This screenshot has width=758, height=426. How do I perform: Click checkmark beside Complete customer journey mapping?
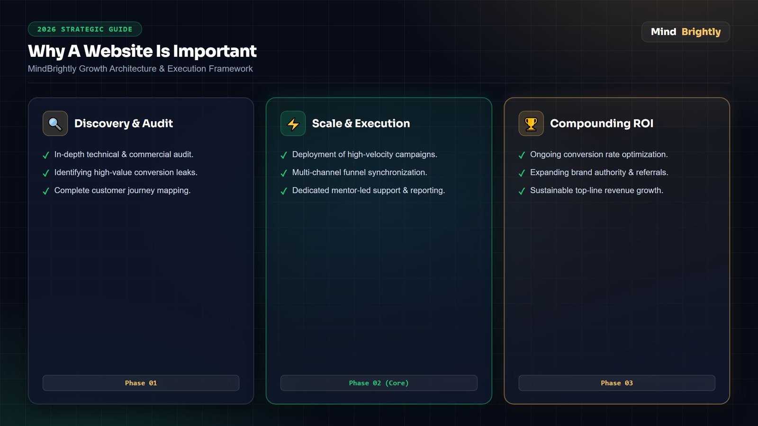(46, 191)
